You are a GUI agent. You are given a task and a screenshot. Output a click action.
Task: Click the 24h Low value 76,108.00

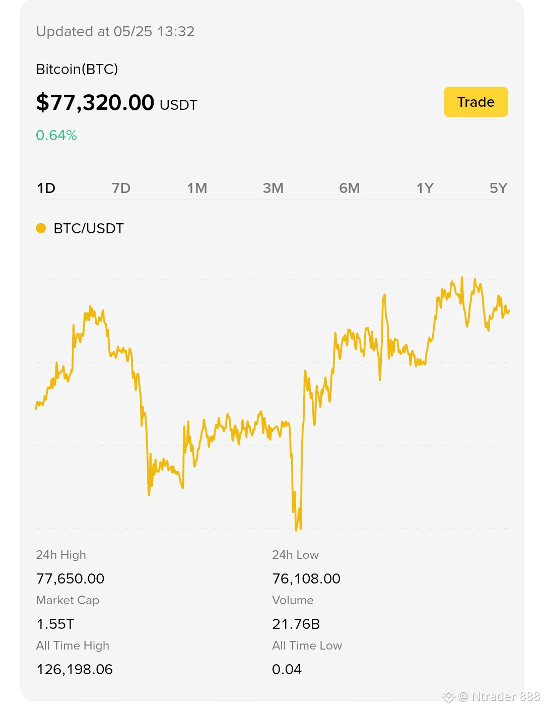pos(306,578)
